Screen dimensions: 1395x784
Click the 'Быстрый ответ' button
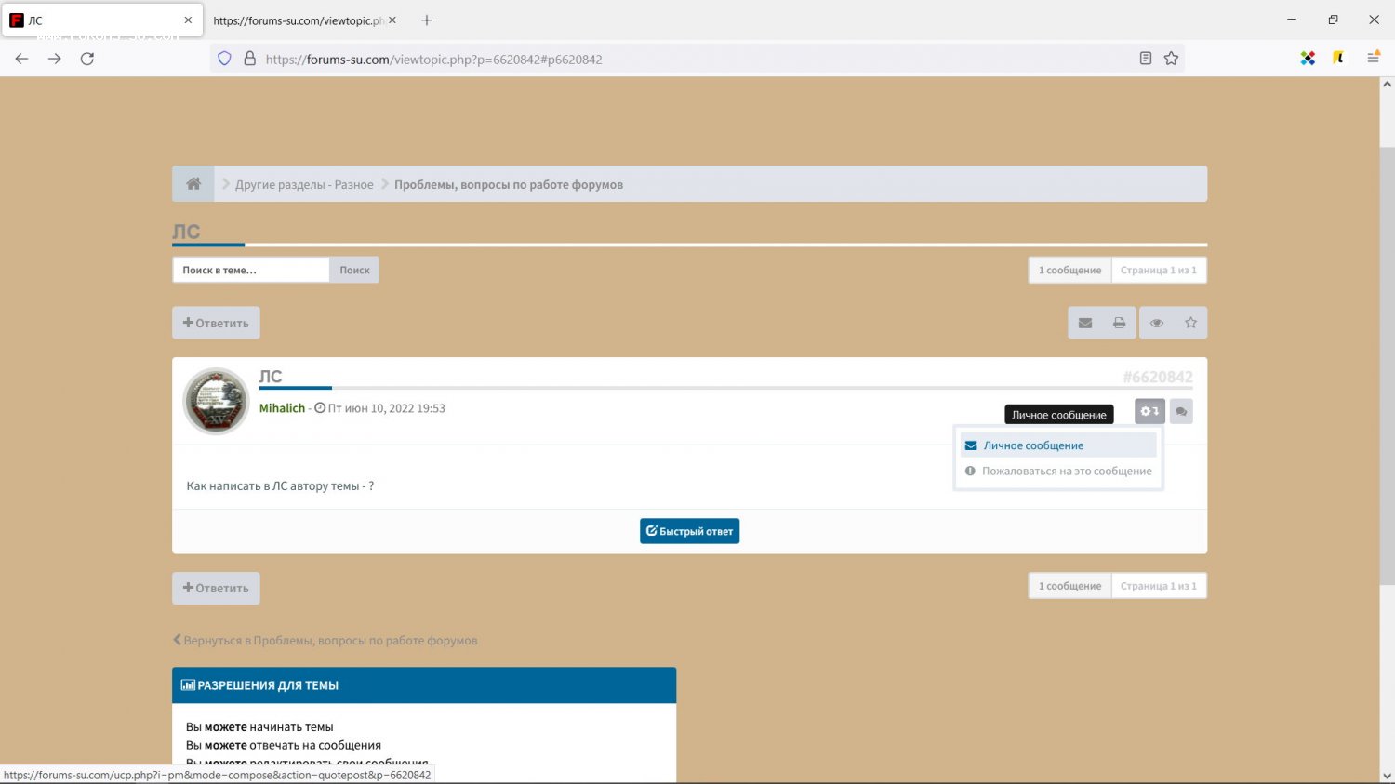pos(689,531)
